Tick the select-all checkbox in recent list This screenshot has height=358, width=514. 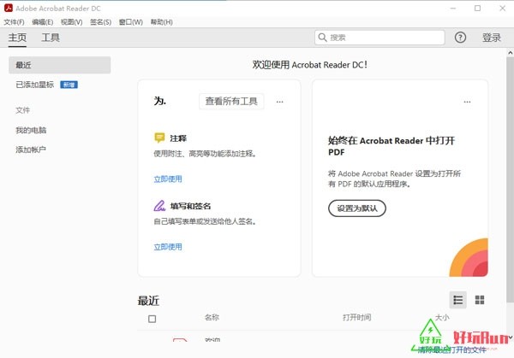(152, 319)
